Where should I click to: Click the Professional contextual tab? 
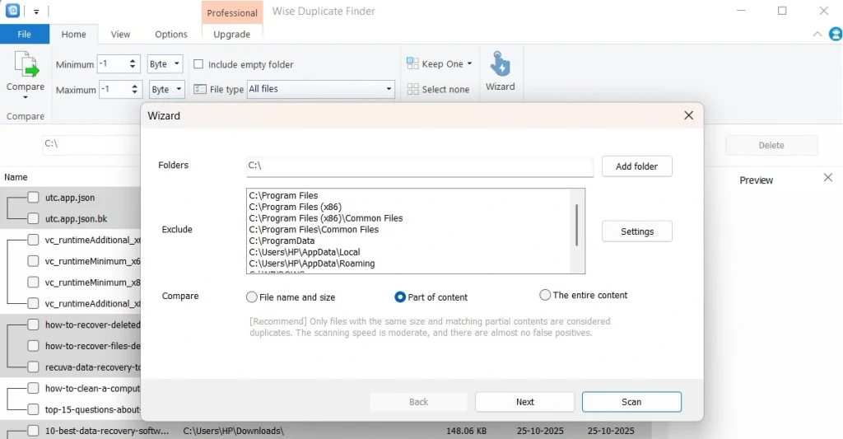(232, 12)
